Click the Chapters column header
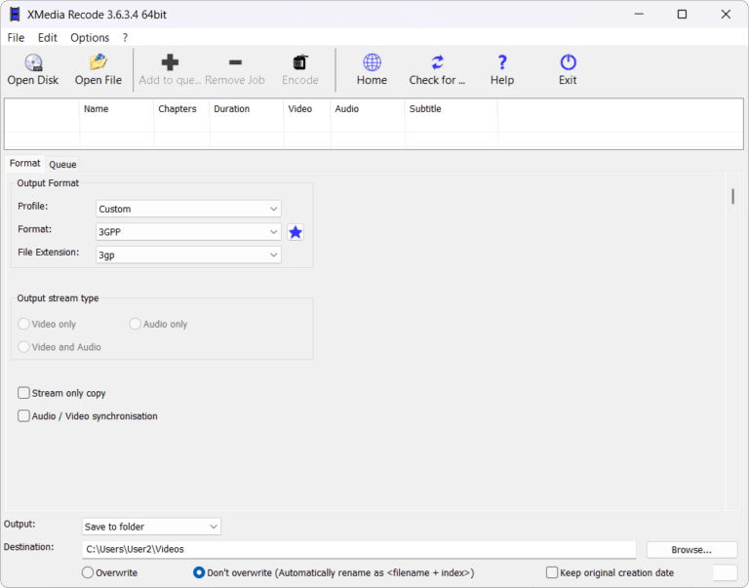749x588 pixels. pos(181,109)
